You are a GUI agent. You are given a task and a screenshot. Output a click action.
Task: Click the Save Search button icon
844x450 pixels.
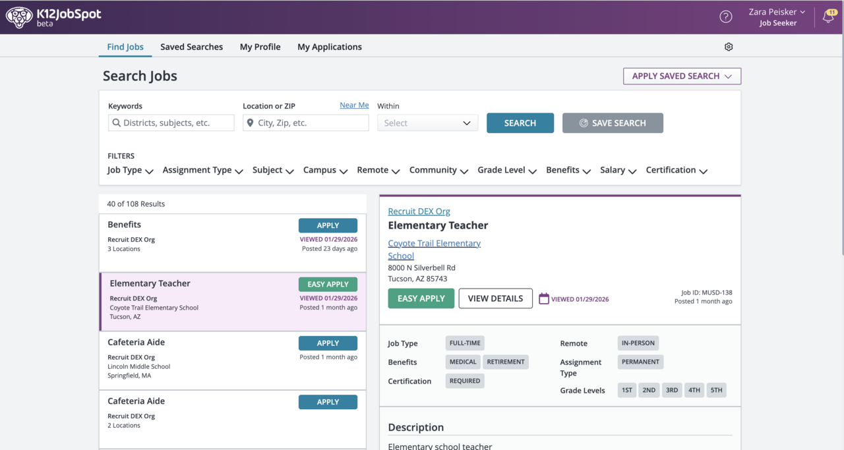point(584,123)
